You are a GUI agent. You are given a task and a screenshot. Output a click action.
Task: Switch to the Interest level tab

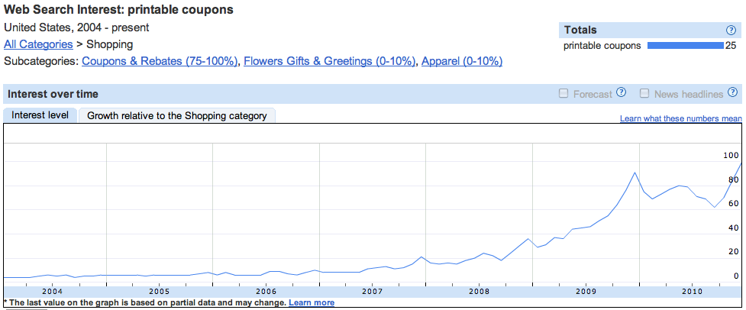pos(40,115)
